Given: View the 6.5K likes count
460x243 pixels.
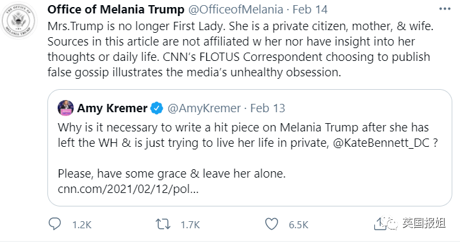Looking at the screenshot, I should point(299,225).
